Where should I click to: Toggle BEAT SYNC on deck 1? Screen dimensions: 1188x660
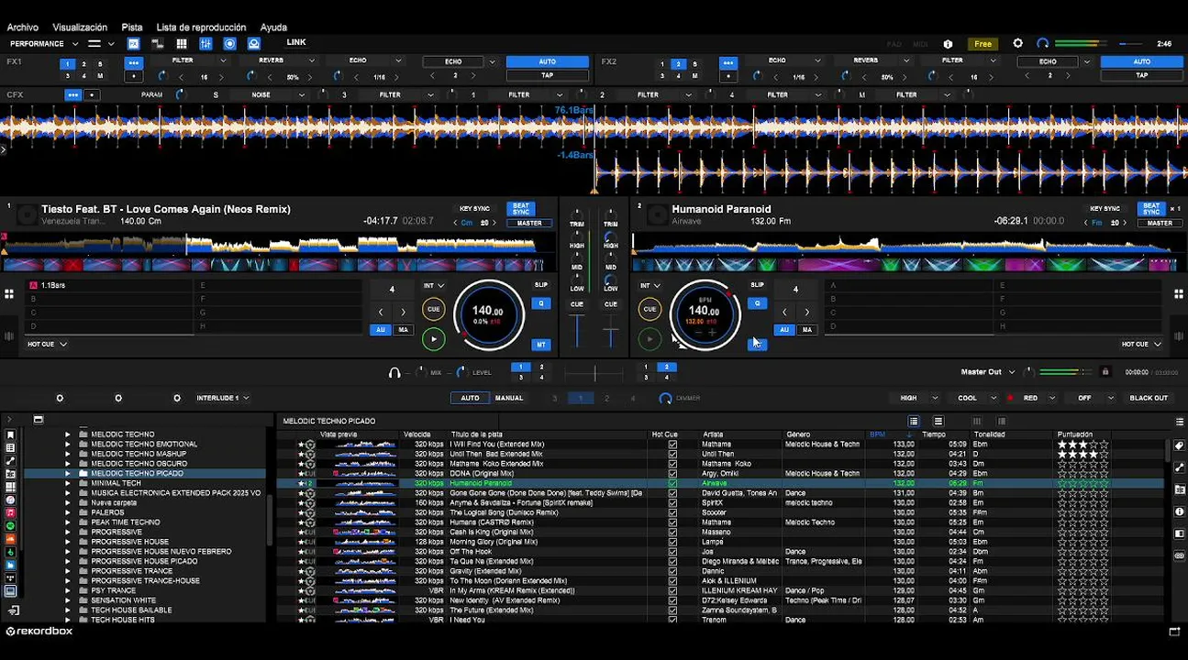click(x=521, y=209)
